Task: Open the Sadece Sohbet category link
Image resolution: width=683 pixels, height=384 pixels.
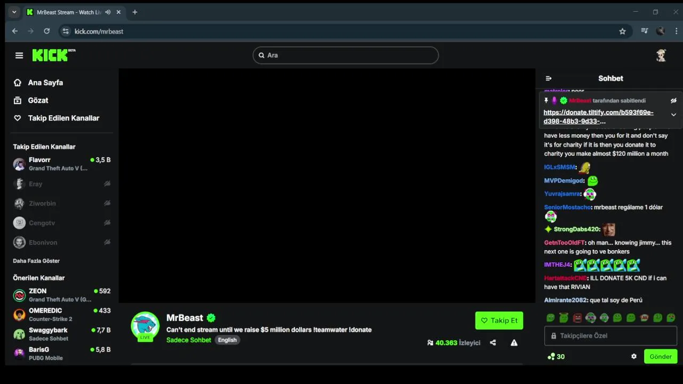Action: pyautogui.click(x=189, y=340)
